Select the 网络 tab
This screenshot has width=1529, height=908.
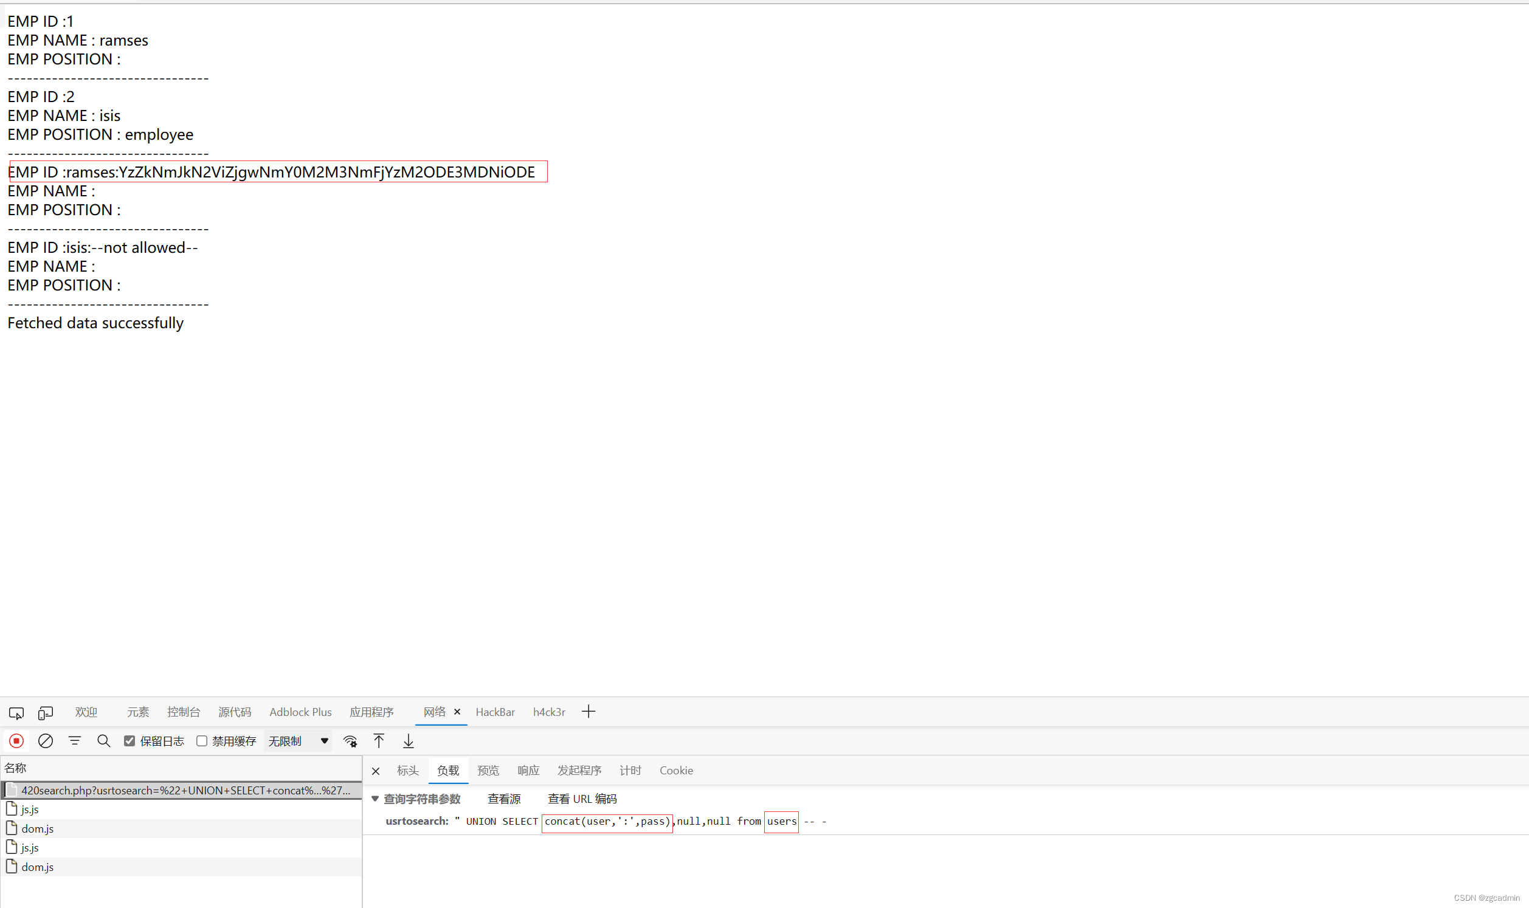point(435,712)
